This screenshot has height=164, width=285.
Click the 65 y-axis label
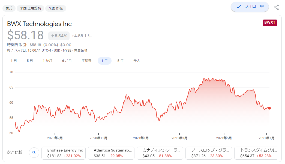pyautogui.click(x=11, y=87)
